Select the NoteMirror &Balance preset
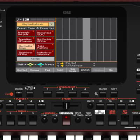Image resolution: width=140 pixels, height=140 pixels. click(45, 53)
